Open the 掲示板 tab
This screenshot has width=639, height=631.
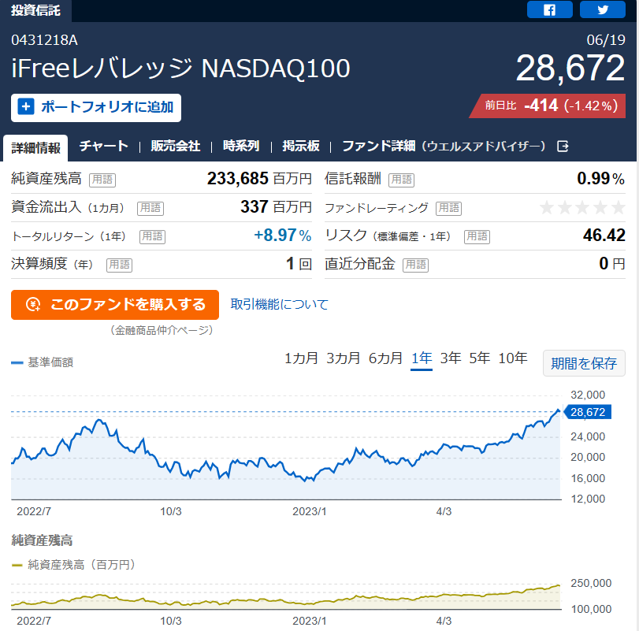click(301, 146)
